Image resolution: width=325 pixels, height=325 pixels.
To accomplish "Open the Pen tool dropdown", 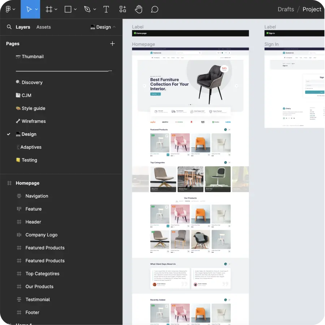I will pos(95,9).
